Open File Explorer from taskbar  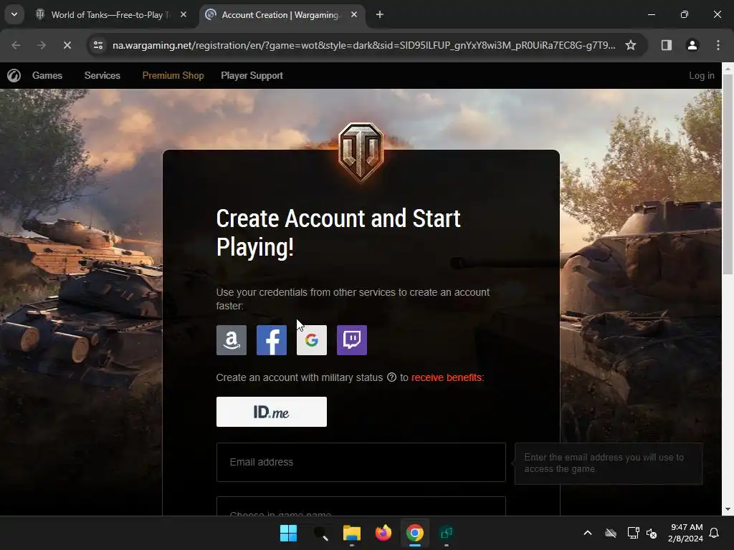351,533
